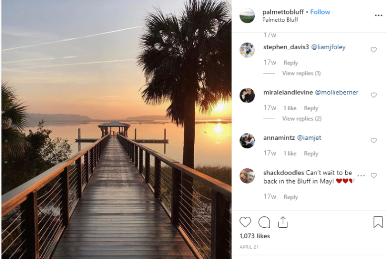This screenshot has width=386, height=259.
Task: Heart the annamintz comment
Action: [374, 141]
